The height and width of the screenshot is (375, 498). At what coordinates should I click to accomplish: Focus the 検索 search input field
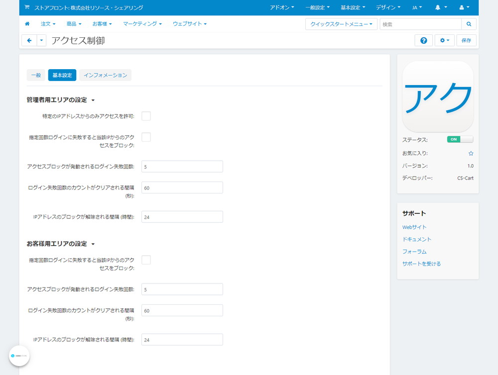click(x=420, y=24)
